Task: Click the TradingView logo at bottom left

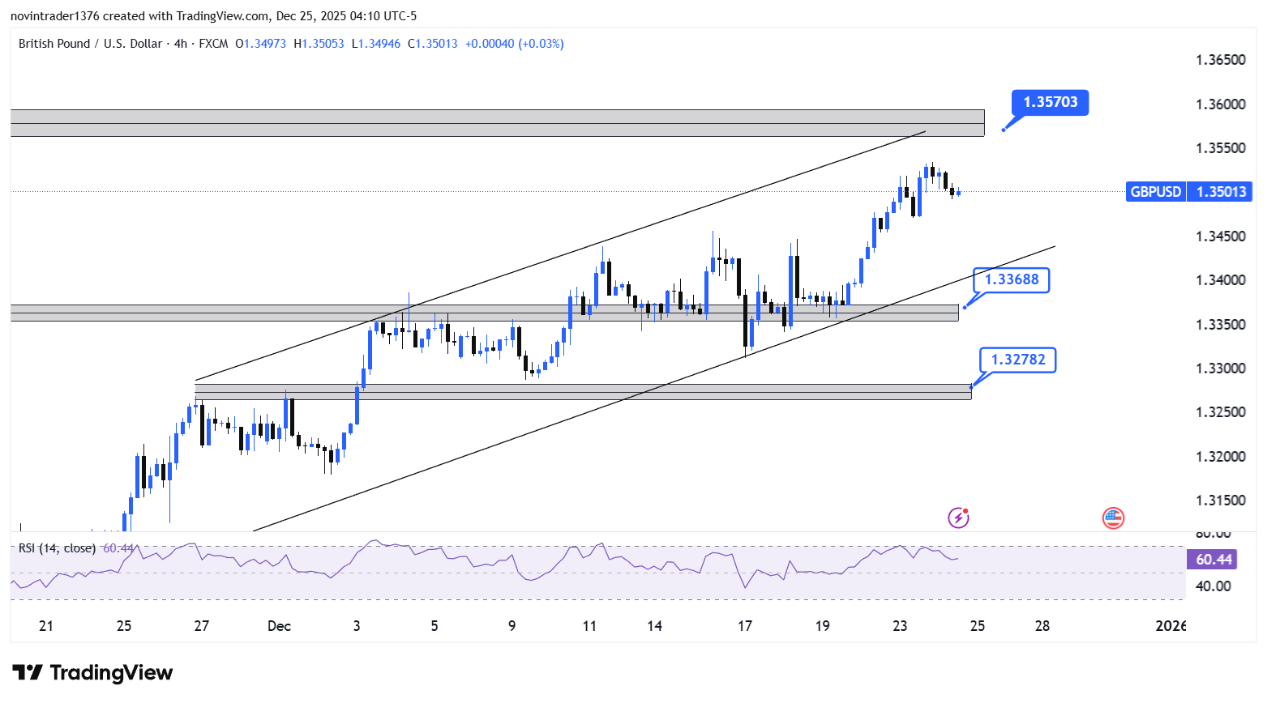Action: coord(92,673)
